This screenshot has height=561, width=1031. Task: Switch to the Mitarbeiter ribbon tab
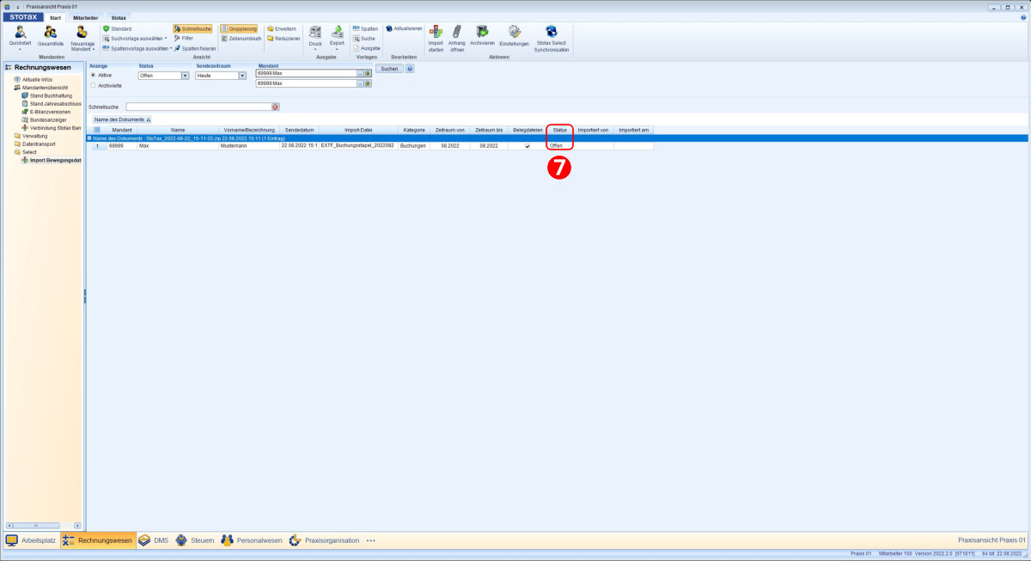[84, 17]
